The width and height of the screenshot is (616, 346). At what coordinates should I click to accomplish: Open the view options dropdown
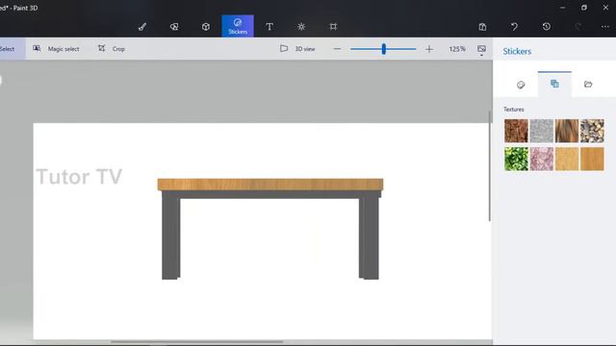click(481, 50)
